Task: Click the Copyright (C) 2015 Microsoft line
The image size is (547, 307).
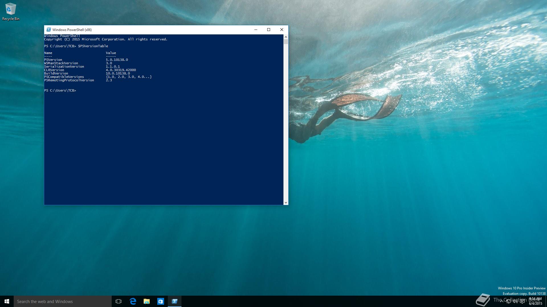Action: click(106, 39)
